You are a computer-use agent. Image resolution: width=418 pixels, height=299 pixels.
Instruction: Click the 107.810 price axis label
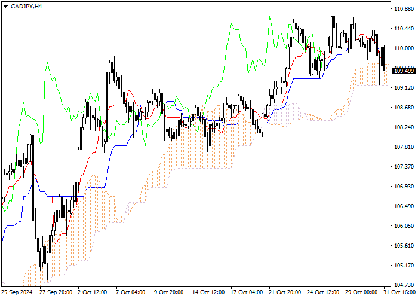coord(404,147)
